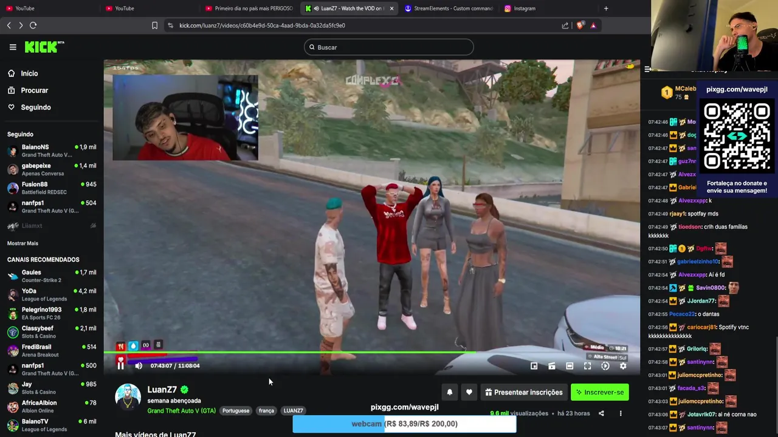Open the three-dot more options menu

[x=621, y=413]
